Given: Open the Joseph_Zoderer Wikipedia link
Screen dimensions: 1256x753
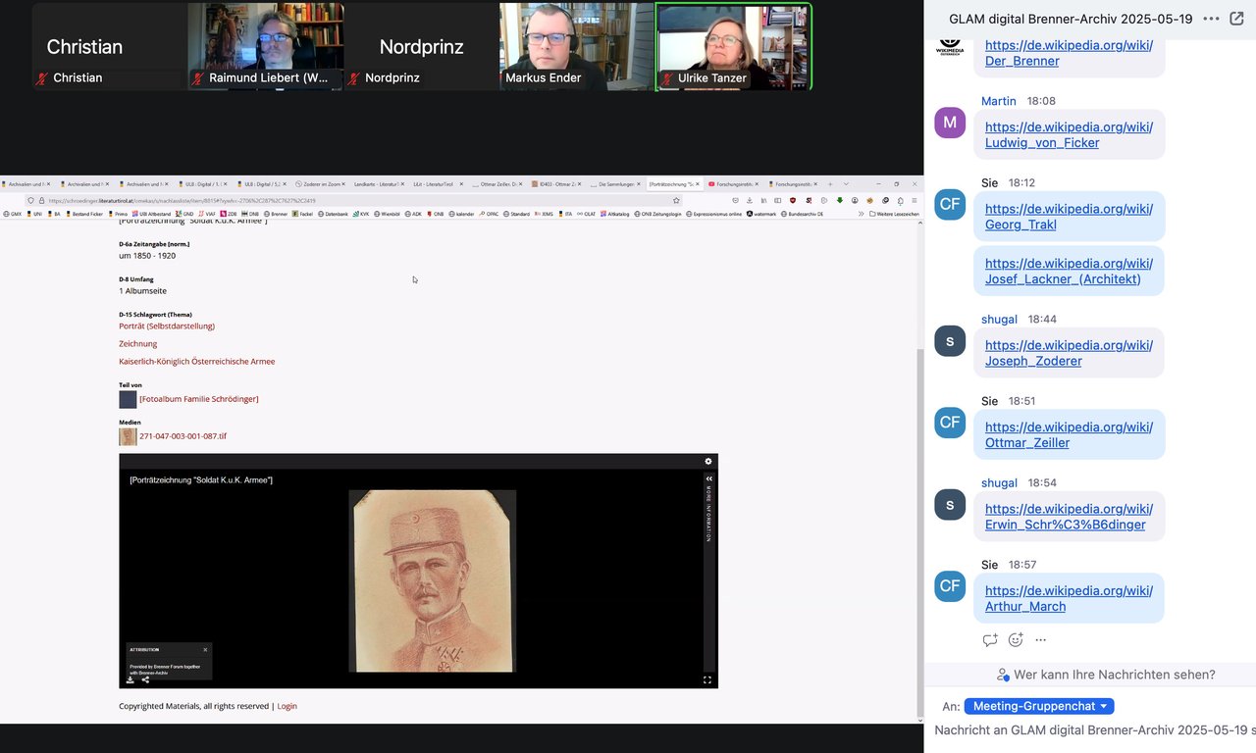Looking at the screenshot, I should click(1069, 353).
